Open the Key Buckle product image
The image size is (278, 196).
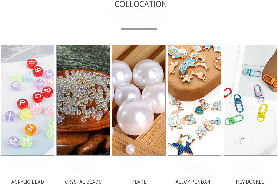[250, 100]
